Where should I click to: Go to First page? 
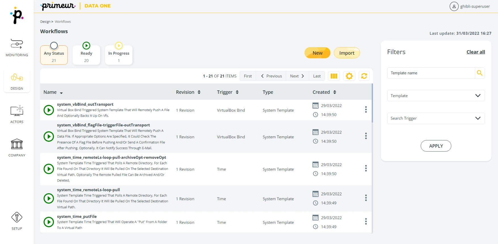click(x=248, y=76)
